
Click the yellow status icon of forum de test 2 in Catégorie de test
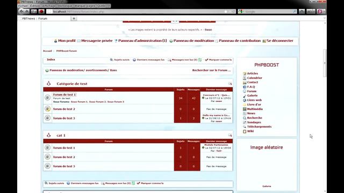coord(47,109)
